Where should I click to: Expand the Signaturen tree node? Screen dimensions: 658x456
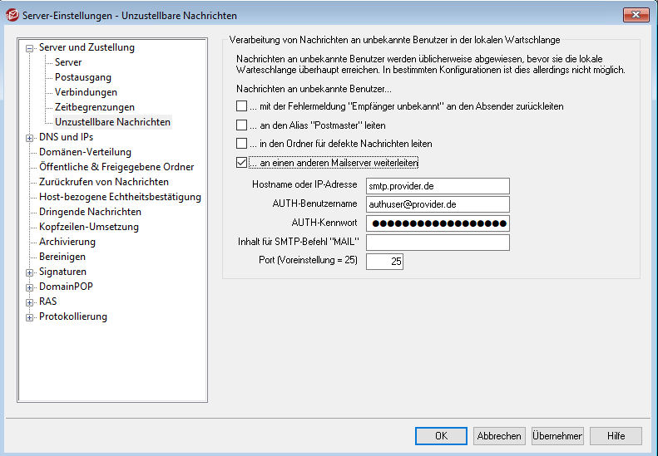coord(30,272)
